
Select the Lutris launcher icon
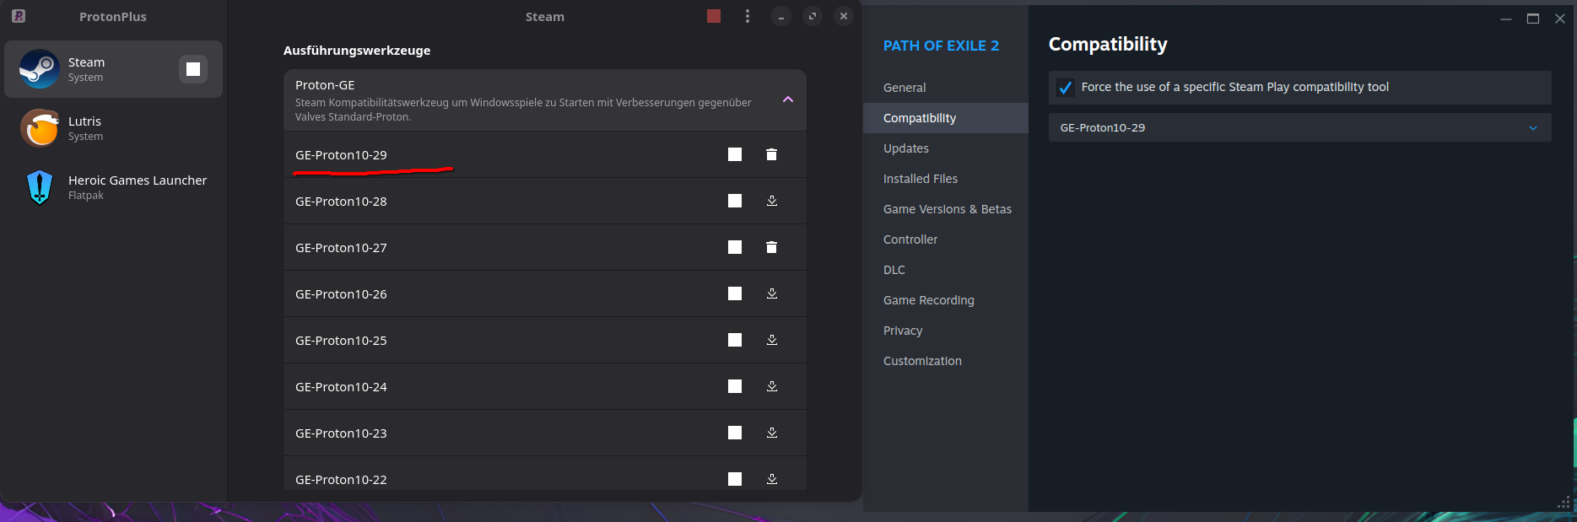pos(40,128)
